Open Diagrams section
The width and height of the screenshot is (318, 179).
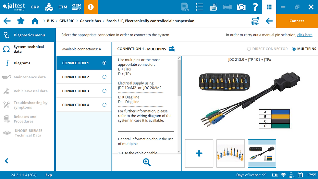pos(27,63)
